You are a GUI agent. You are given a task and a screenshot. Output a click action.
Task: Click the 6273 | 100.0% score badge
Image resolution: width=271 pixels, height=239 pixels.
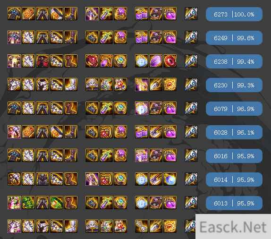click(234, 14)
